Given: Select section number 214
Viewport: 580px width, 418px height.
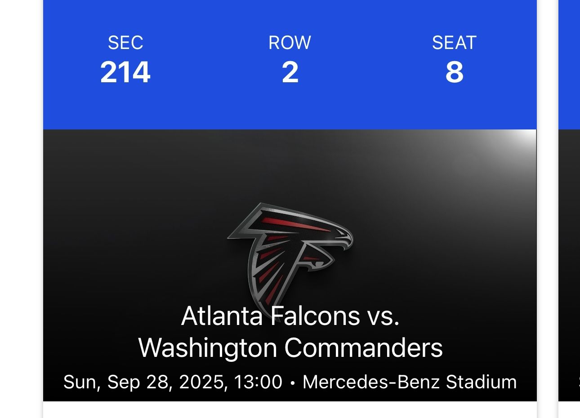Looking at the screenshot, I should (125, 72).
